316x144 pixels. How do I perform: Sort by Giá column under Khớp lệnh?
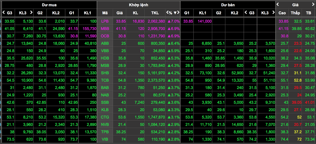[119, 13]
